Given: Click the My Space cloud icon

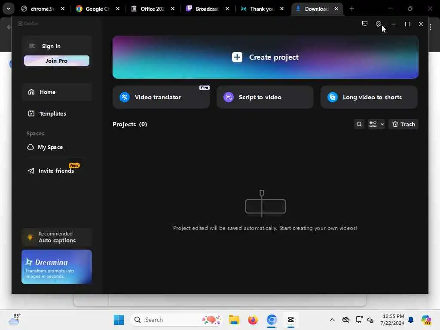Looking at the screenshot, I should tap(31, 147).
